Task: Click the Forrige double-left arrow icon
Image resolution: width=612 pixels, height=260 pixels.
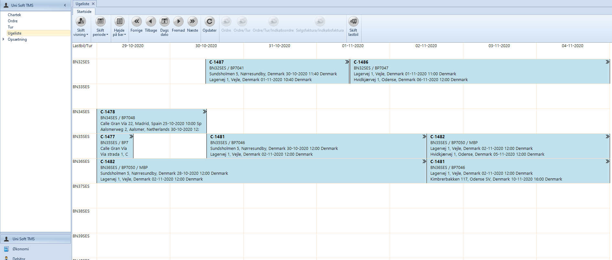Action: (136, 22)
